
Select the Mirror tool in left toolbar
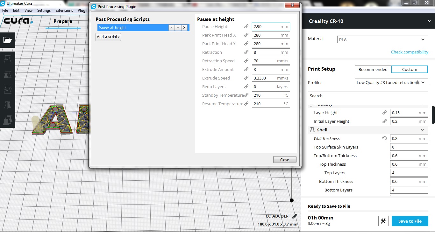point(7,105)
